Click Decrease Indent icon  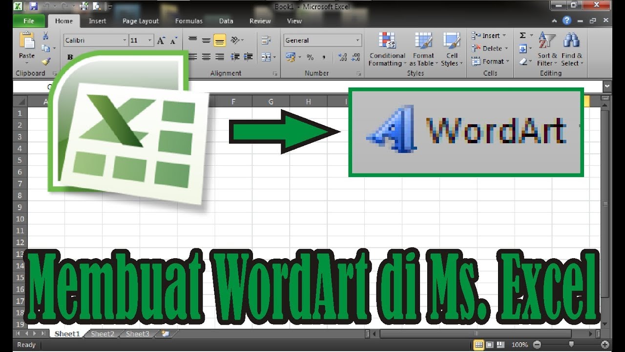tap(235, 57)
